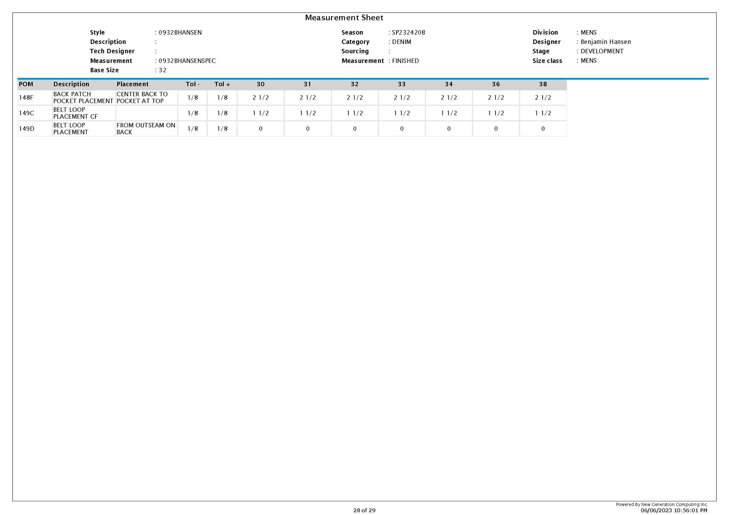The image size is (729, 515).
Task: Select size 30 column header
Action: click(x=260, y=84)
